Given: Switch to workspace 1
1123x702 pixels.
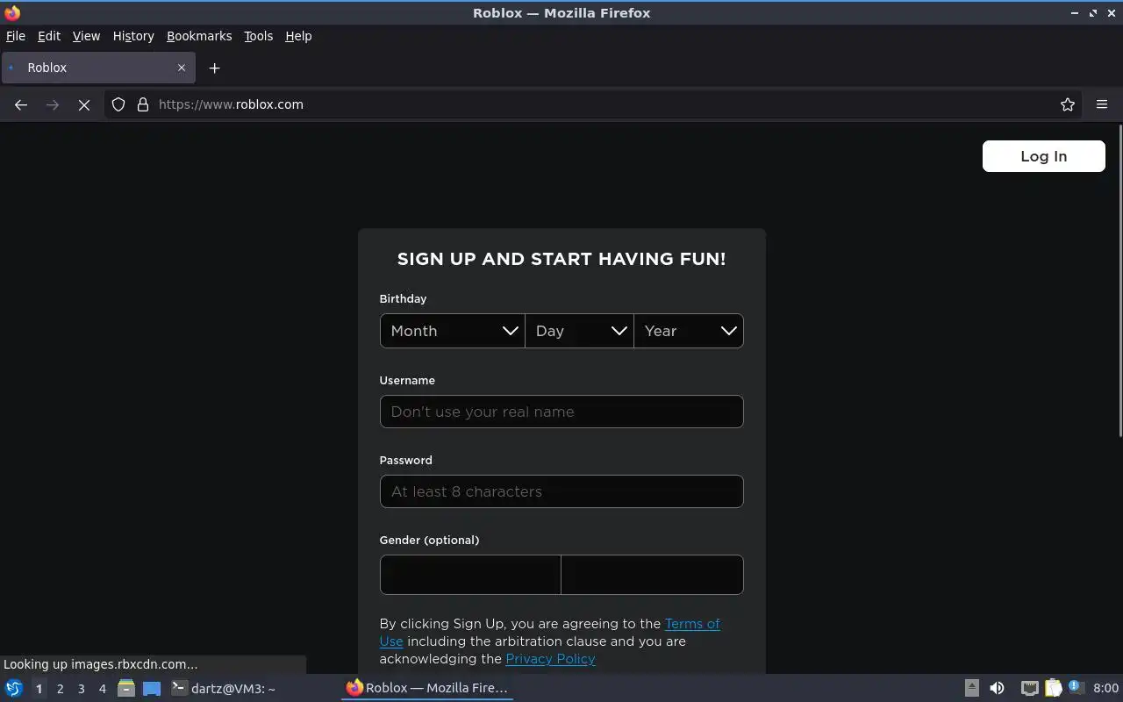Looking at the screenshot, I should pyautogui.click(x=39, y=689).
